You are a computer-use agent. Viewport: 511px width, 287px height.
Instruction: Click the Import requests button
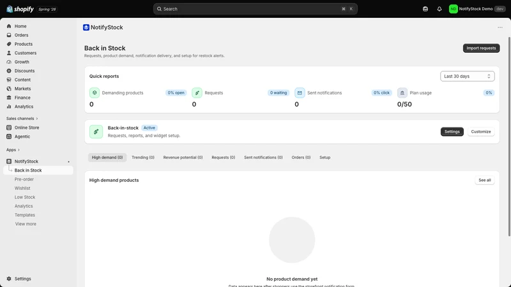pyautogui.click(x=481, y=48)
